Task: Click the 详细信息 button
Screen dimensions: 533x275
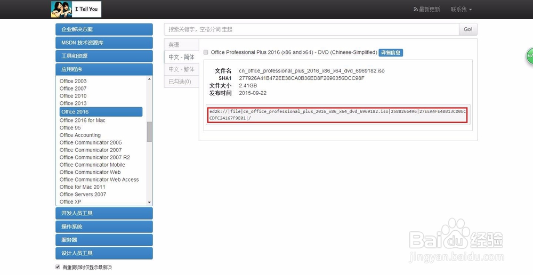Action: coord(391,53)
